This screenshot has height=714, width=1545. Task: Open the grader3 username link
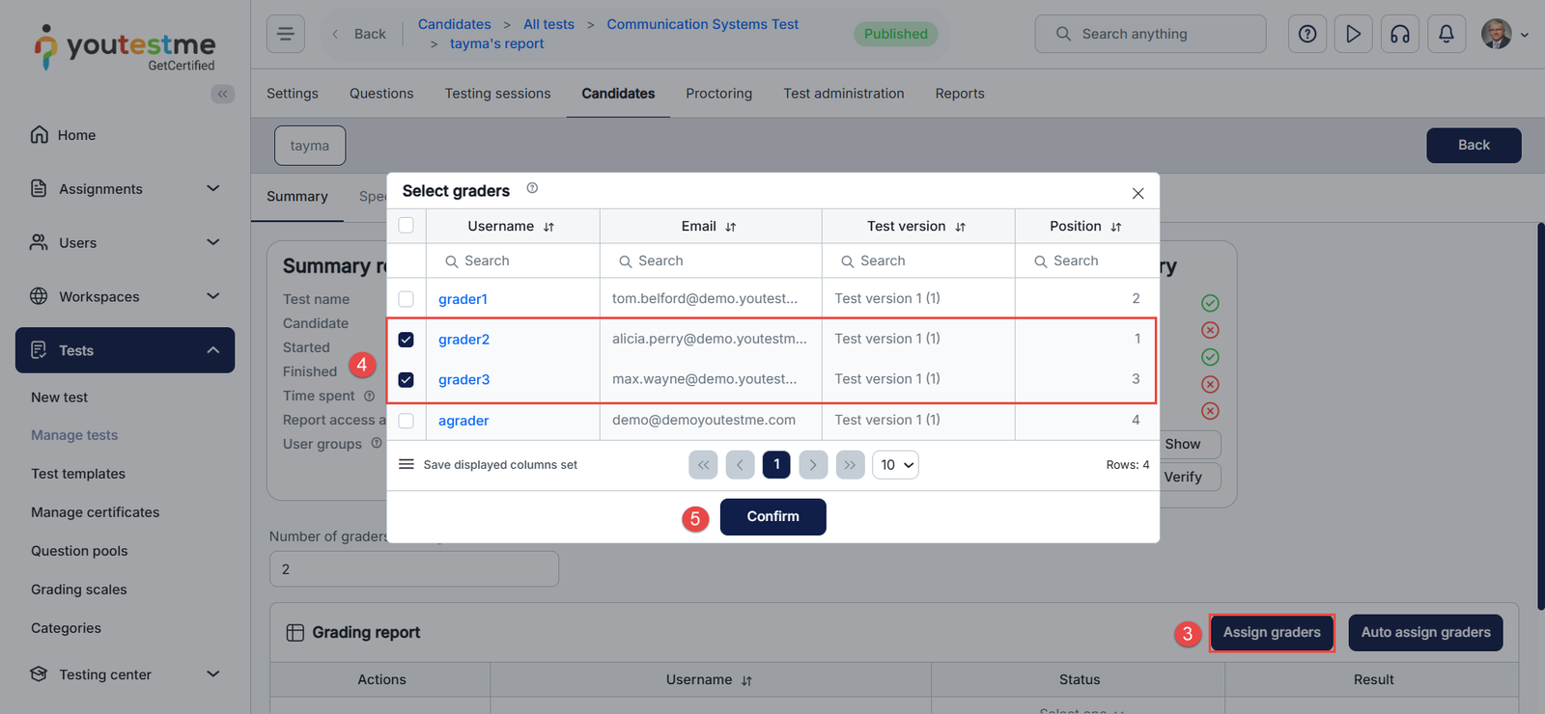[463, 380]
